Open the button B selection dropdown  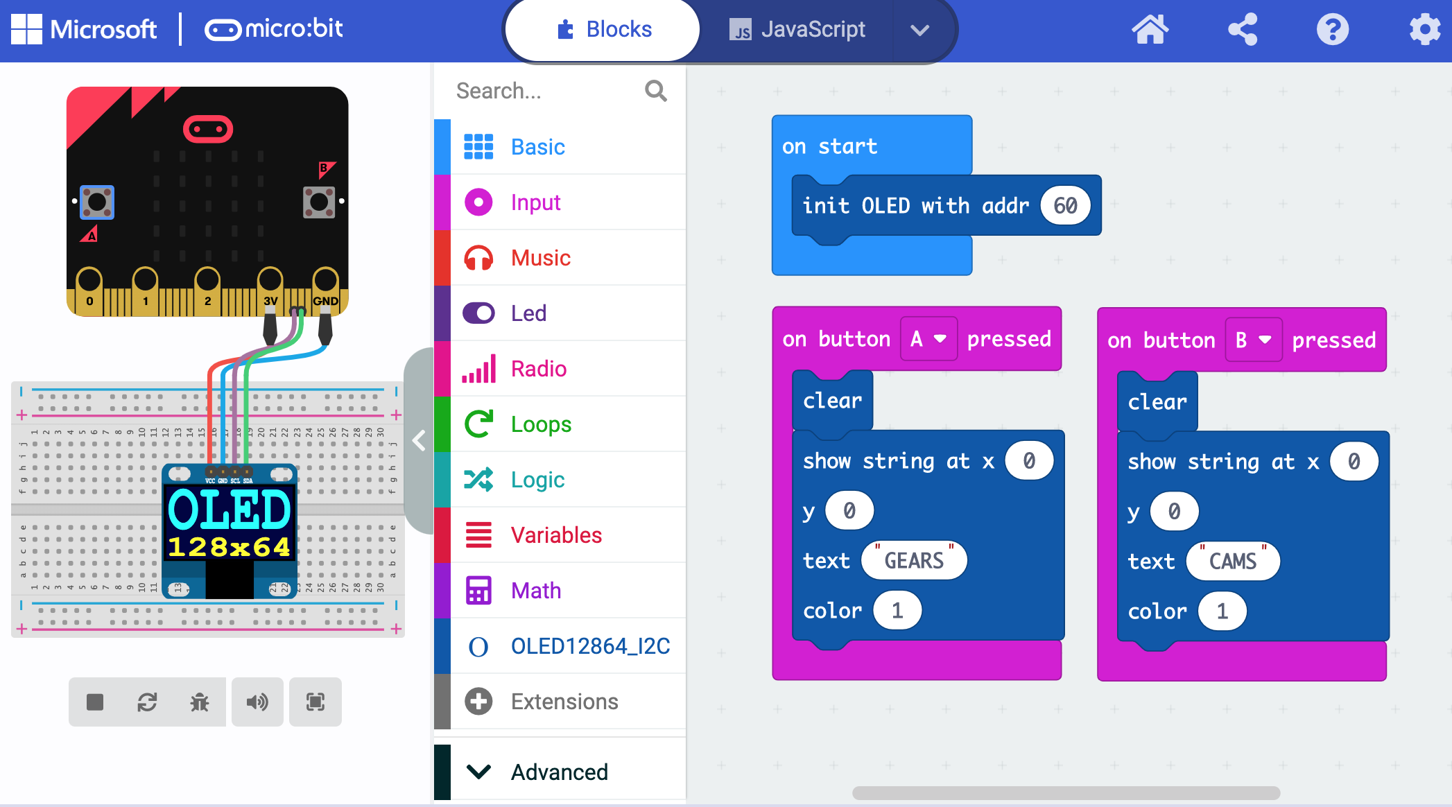click(x=1254, y=340)
